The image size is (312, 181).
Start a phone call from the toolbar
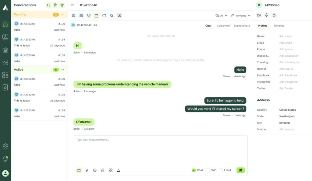click(x=89, y=16)
